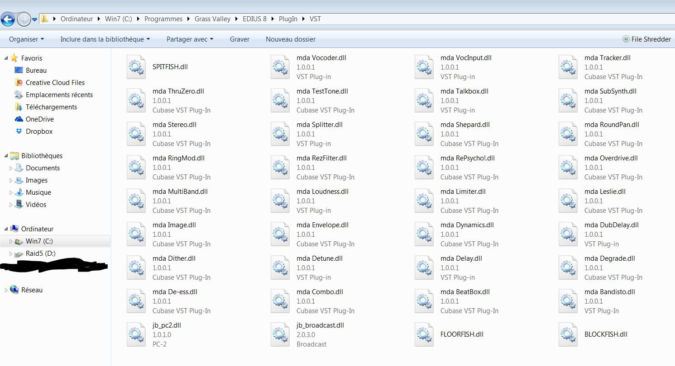Select Ordinateur in the navigation pane
The height and width of the screenshot is (366, 675).
[x=37, y=229]
